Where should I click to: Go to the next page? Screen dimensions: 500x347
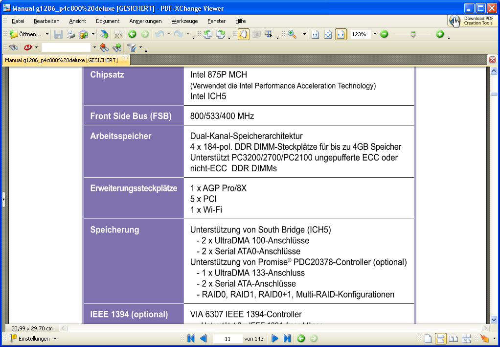[x=274, y=338]
